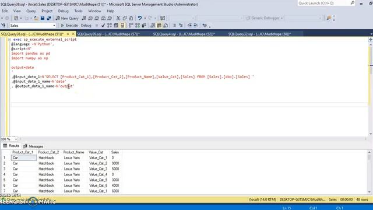Open an Analysis Services XMLA query
This screenshot has width=373, height=210.
pyautogui.click(x=103, y=18)
